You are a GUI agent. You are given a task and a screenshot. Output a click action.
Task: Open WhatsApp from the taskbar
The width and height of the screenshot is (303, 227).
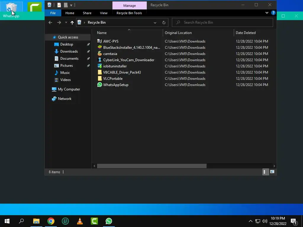(x=109, y=221)
